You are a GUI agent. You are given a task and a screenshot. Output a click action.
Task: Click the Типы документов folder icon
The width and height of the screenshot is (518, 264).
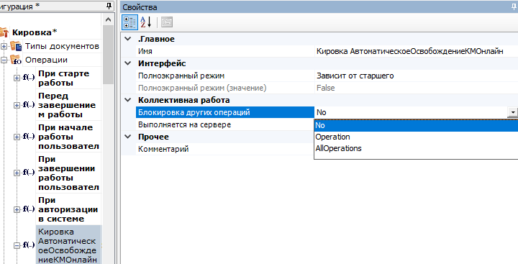coord(16,46)
